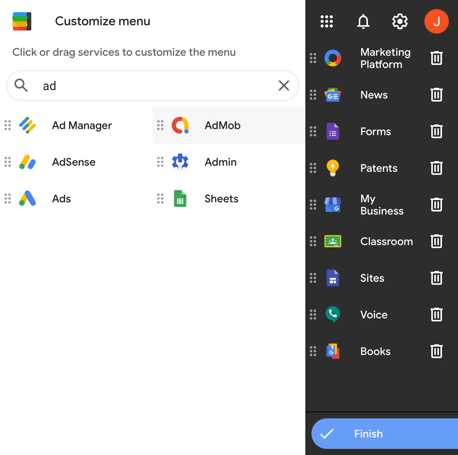Open settings via the gear icon

pyautogui.click(x=400, y=21)
